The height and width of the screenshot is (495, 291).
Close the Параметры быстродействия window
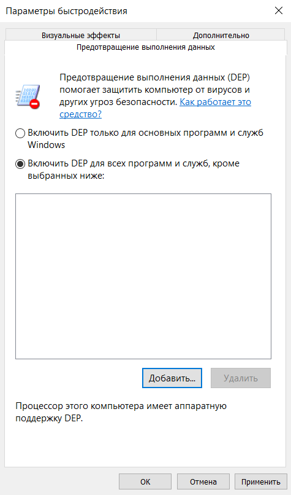coord(279,10)
